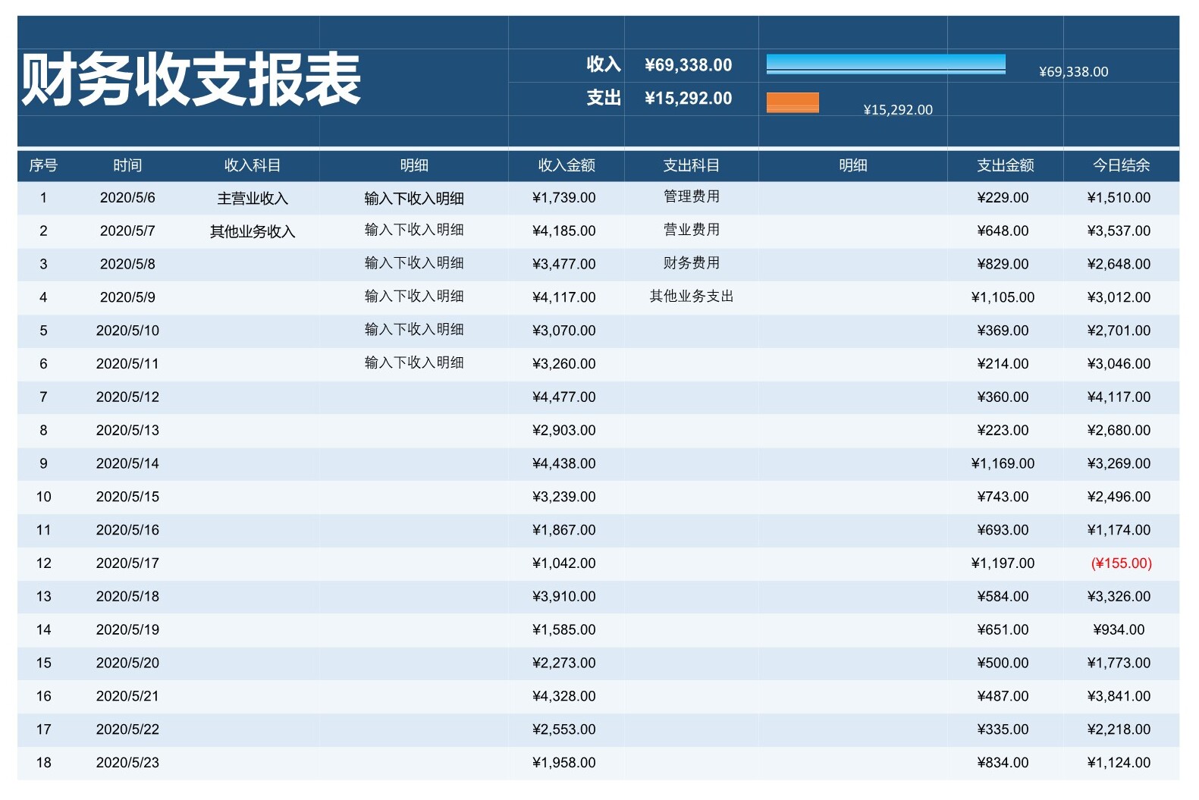Image resolution: width=1199 pixels, height=800 pixels.
Task: Select the orange expense bar in chart
Action: click(793, 102)
